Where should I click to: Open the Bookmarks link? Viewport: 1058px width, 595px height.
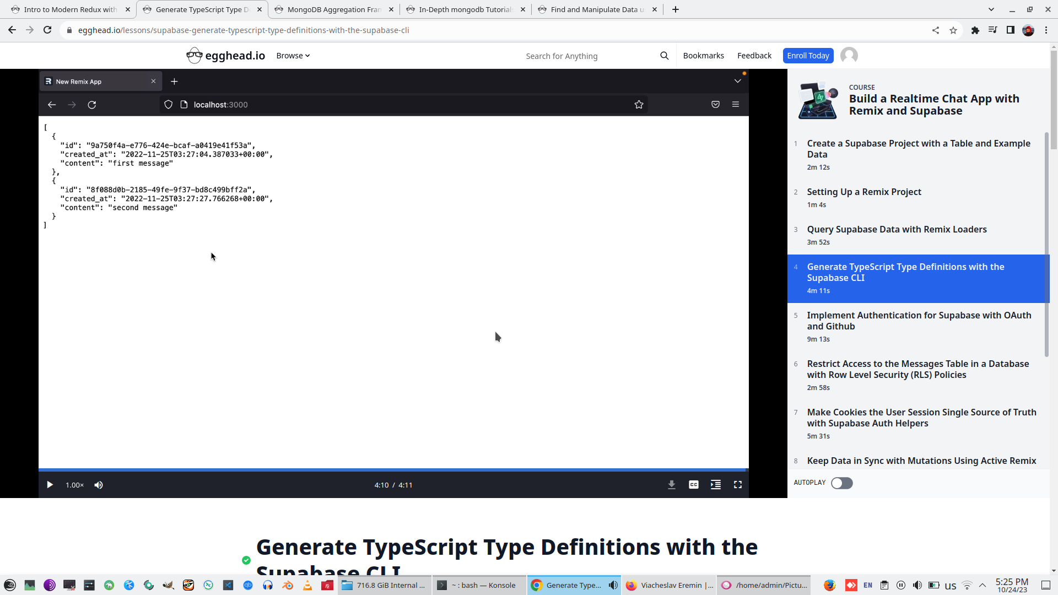click(x=703, y=56)
